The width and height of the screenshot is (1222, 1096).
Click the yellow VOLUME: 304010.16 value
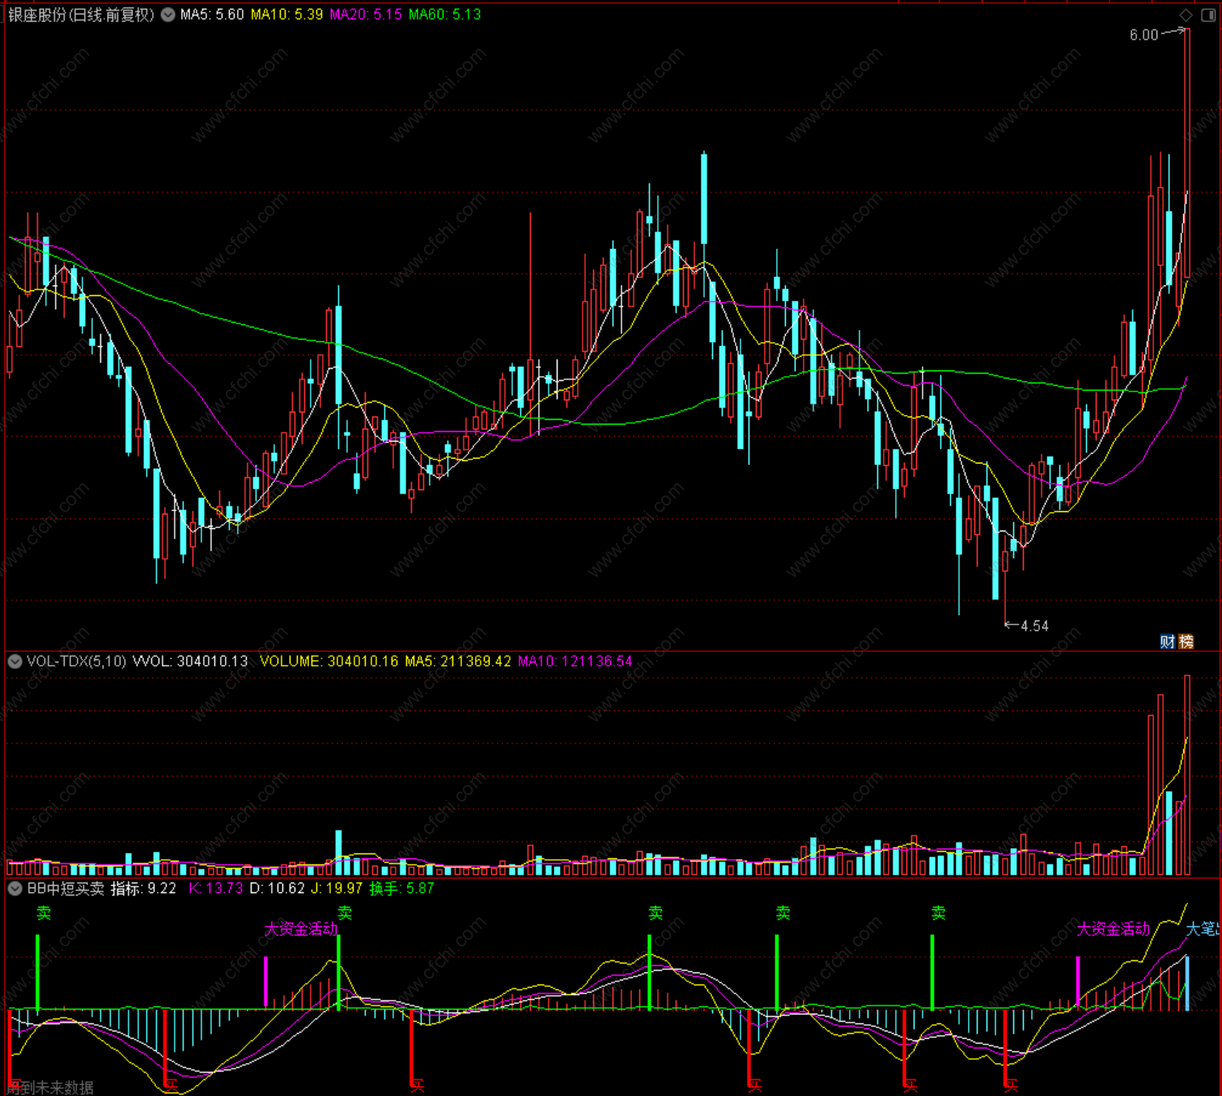pyautogui.click(x=329, y=661)
